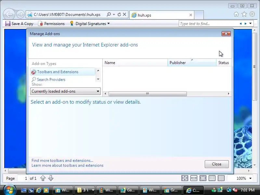The height and width of the screenshot is (195, 260).
Task: Go to next page with down arrow
Action: point(51,178)
